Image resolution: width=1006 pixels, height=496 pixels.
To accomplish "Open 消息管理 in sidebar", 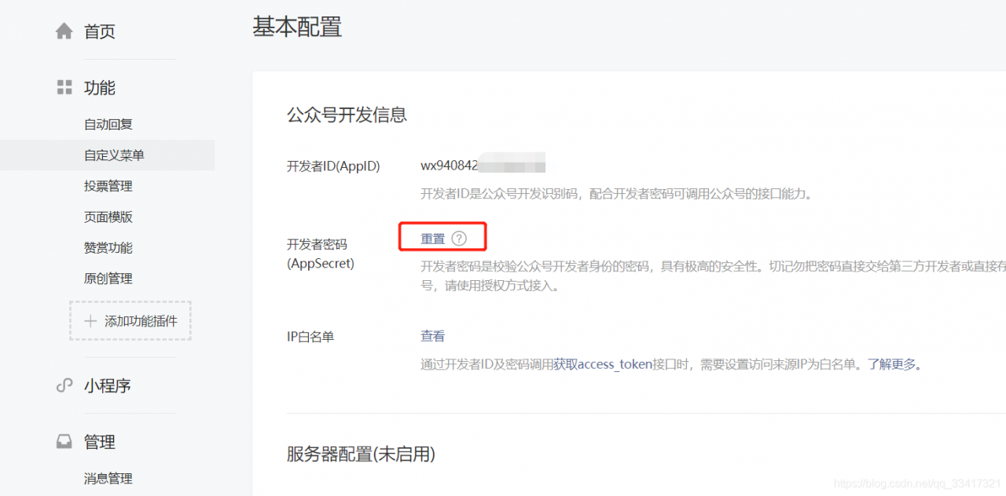I will pyautogui.click(x=108, y=478).
